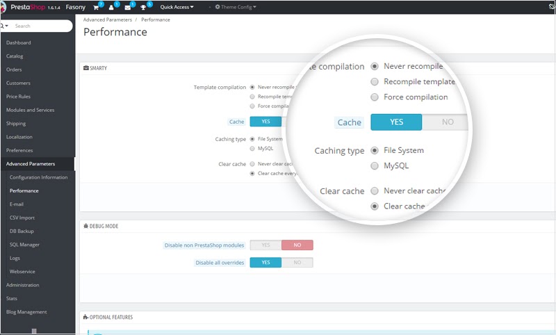556x335 pixels.
Task: Open the envelope messages notification
Action: point(128,7)
